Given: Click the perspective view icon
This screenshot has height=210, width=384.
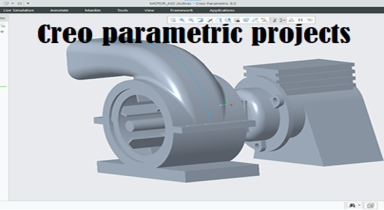Looking at the screenshot, I should (x=246, y=20).
